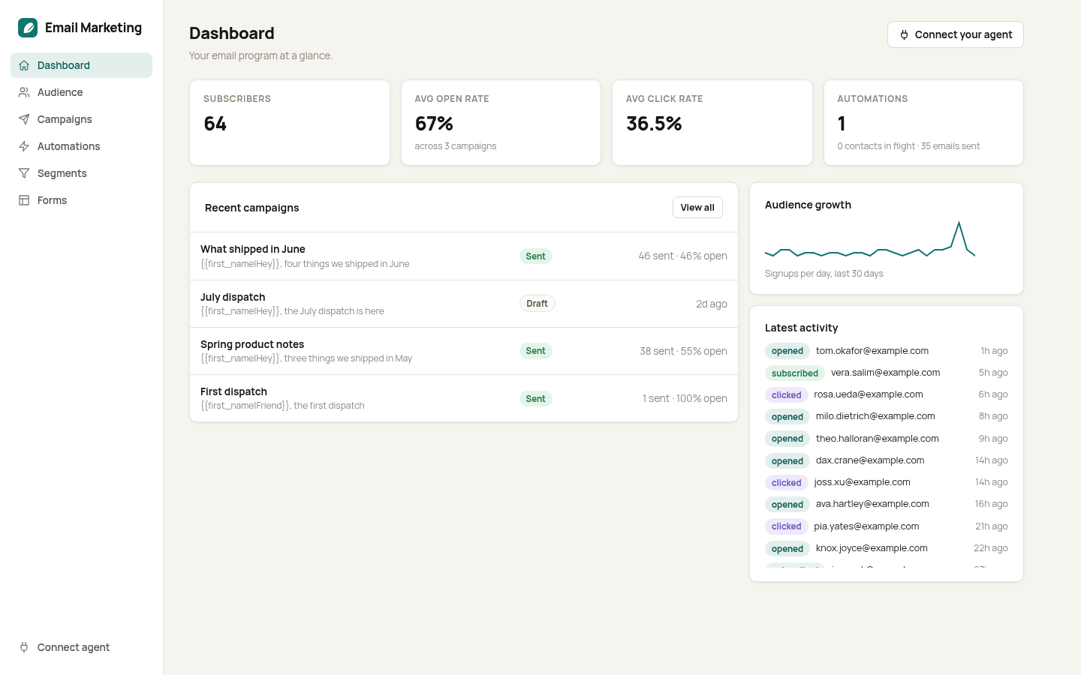Select the First dispatch campaign row
This screenshot has height=675, width=1081.
464,398
